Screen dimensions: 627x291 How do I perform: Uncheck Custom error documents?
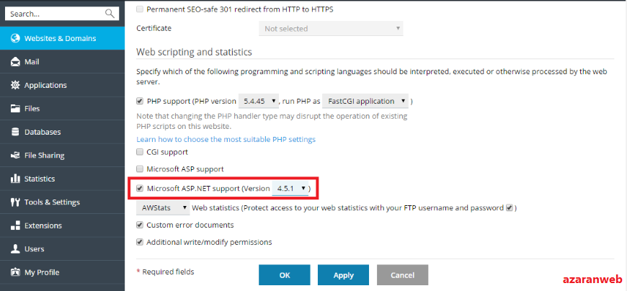coord(140,225)
